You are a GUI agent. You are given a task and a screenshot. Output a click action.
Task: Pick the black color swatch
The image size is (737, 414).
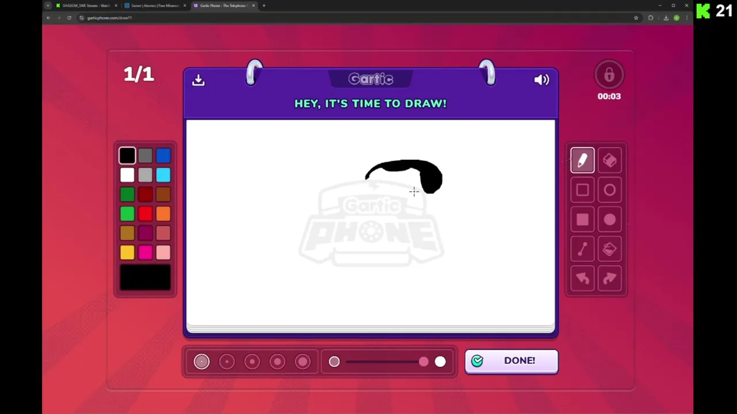click(x=127, y=155)
